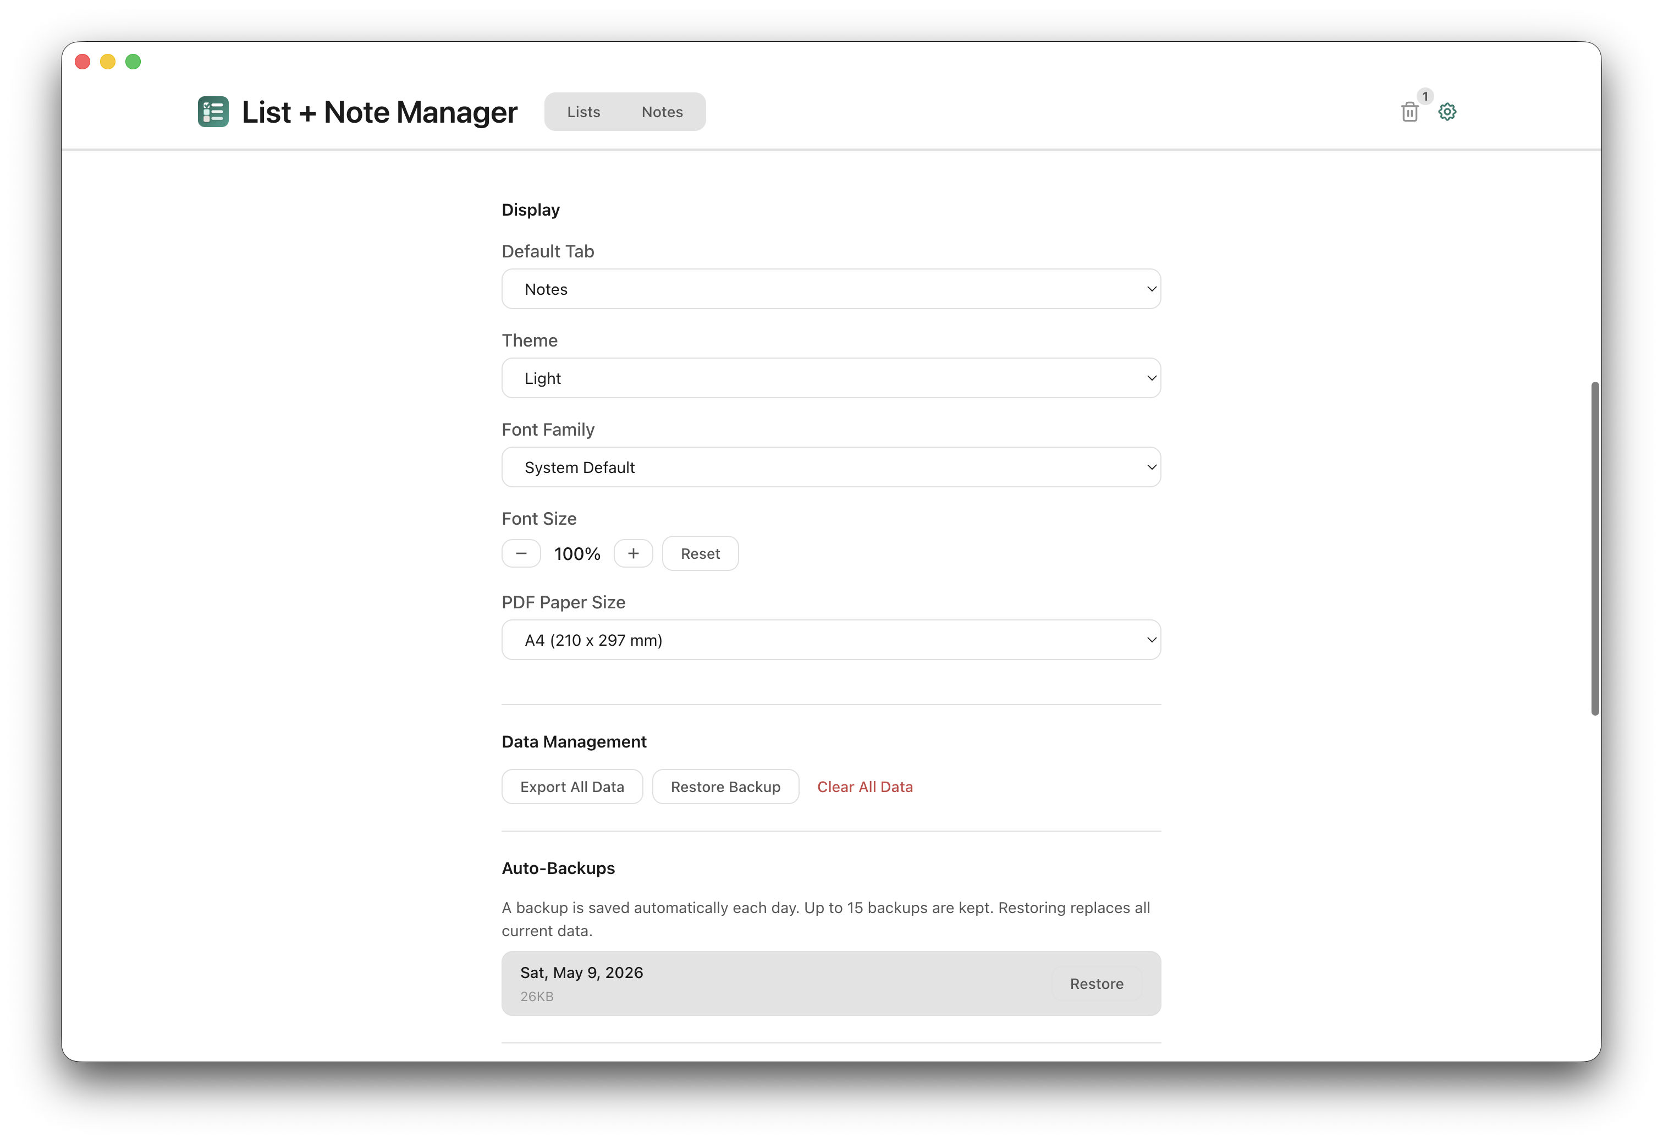Click the vertical scrollbar thumb
The height and width of the screenshot is (1143, 1663).
(x=1595, y=548)
